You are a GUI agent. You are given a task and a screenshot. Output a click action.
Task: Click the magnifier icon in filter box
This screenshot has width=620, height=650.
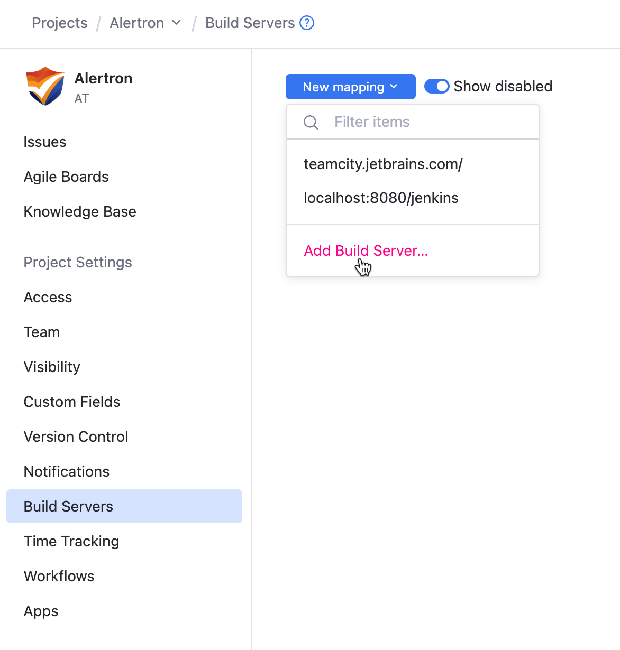pyautogui.click(x=311, y=123)
